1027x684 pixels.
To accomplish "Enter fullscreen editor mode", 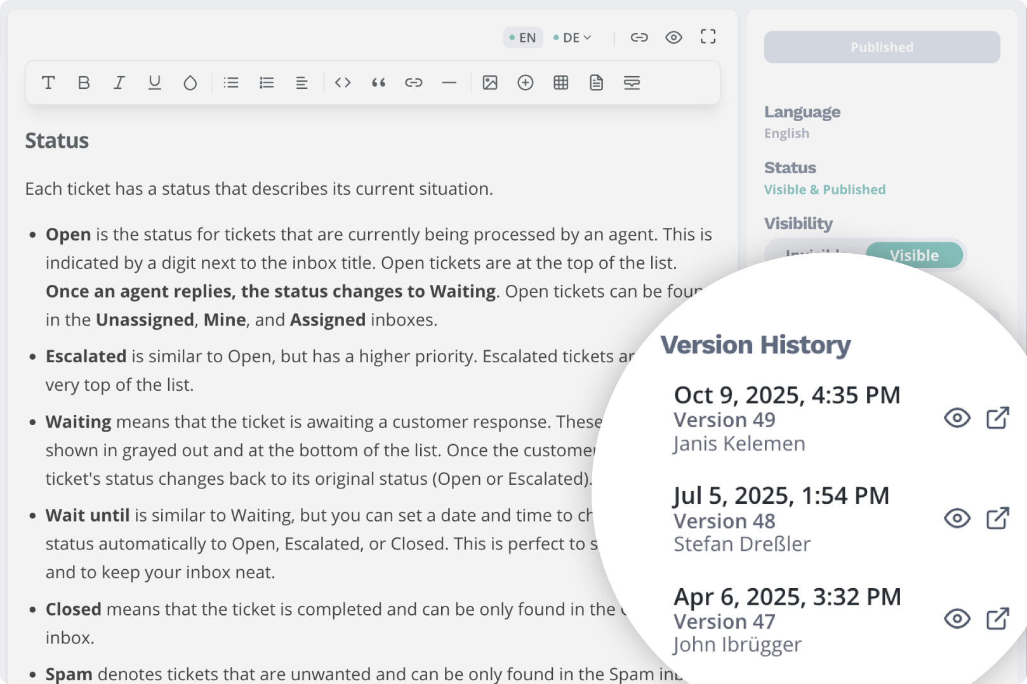I will (708, 37).
